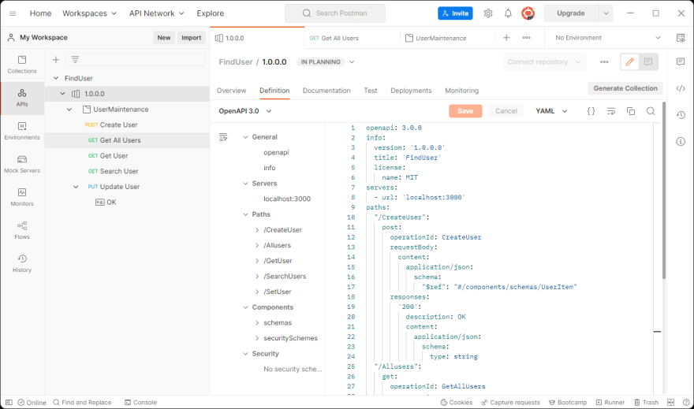Click the filter icon in sidebar

[75, 60]
